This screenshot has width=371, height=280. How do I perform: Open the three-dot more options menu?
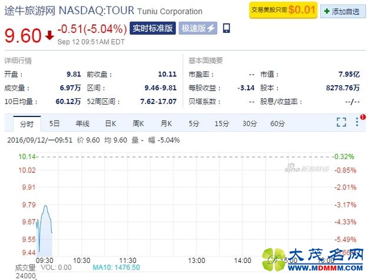[357, 122]
